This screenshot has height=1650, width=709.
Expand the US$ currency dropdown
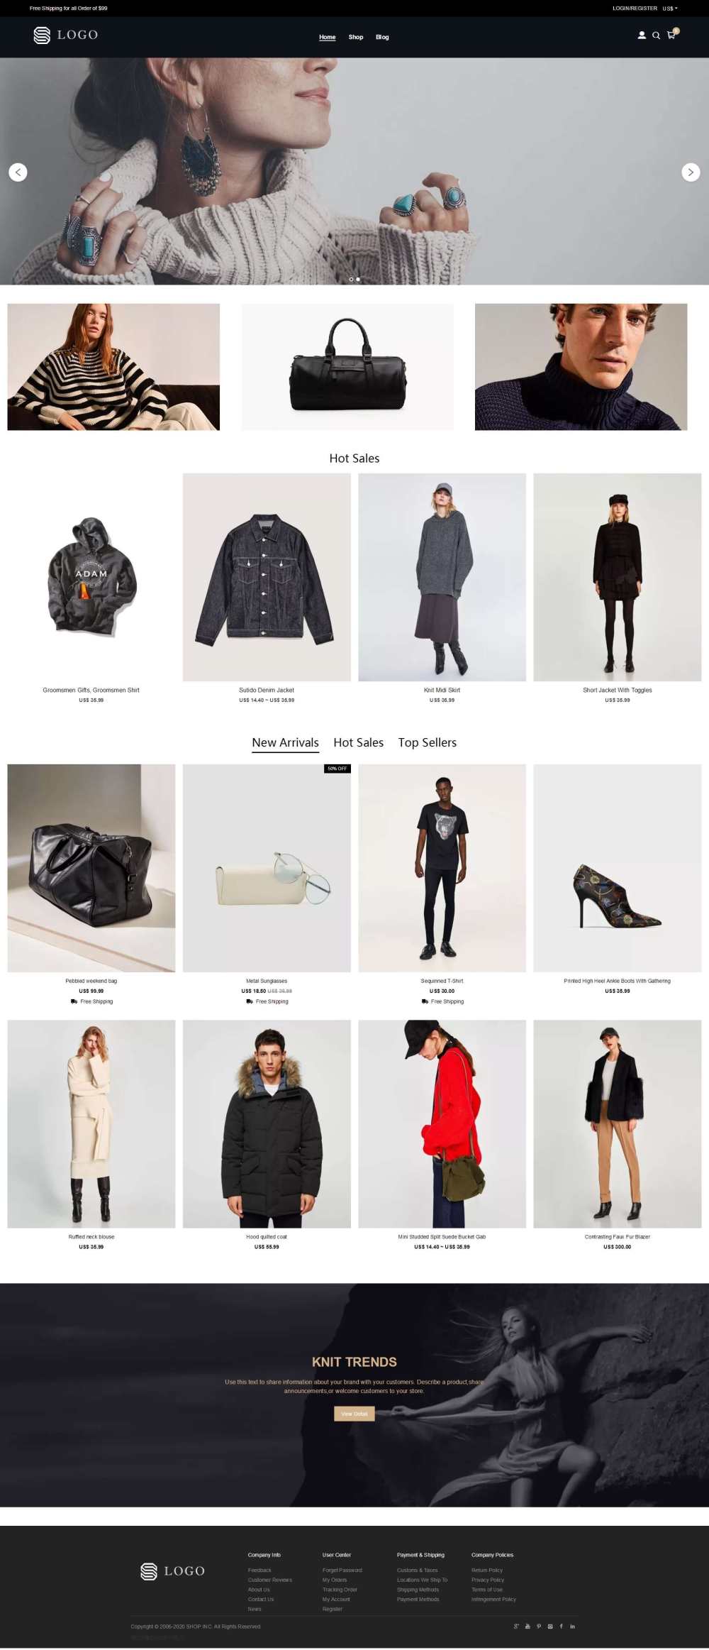click(x=670, y=9)
